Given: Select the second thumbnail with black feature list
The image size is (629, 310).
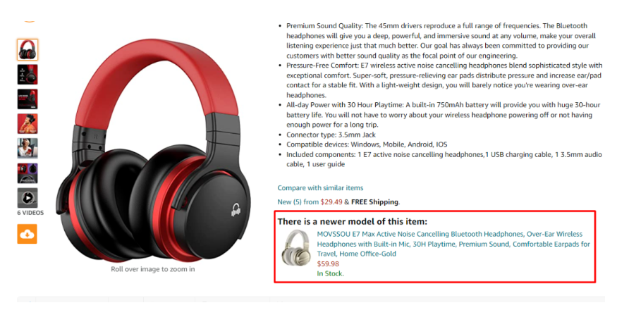Looking at the screenshot, I should 28,75.
